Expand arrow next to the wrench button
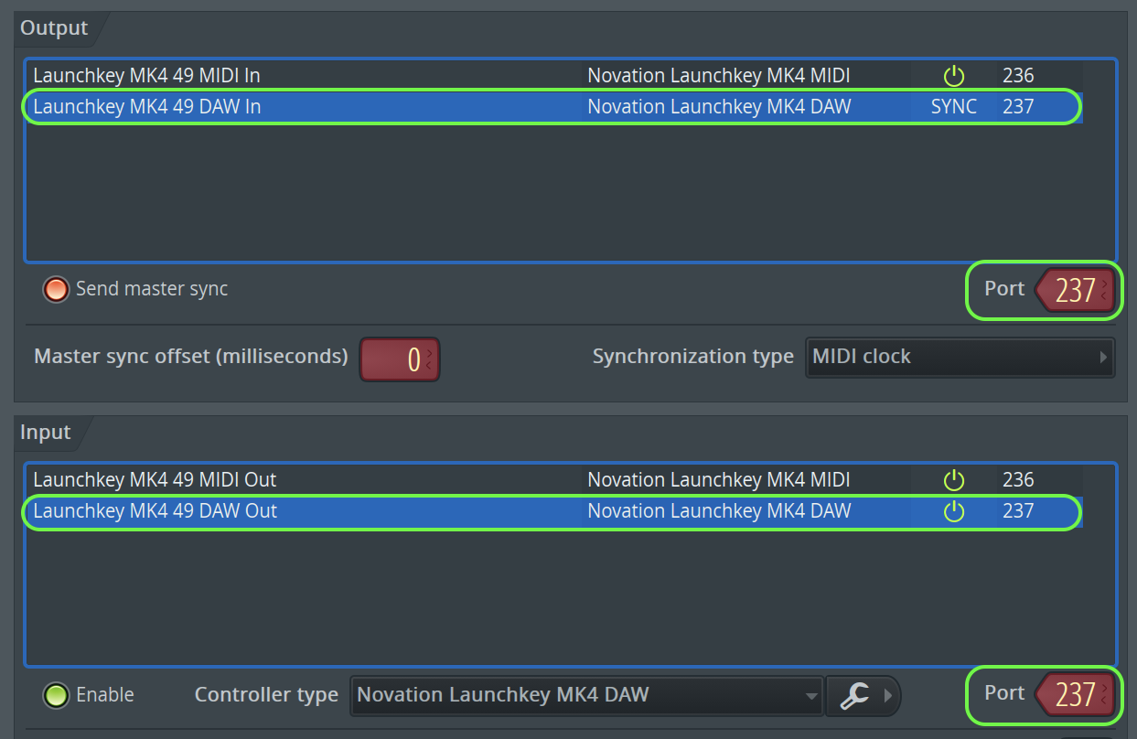 (x=888, y=696)
